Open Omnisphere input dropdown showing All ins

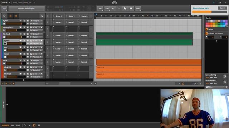tap(35, 27)
